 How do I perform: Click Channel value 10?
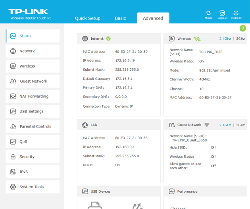201,89
